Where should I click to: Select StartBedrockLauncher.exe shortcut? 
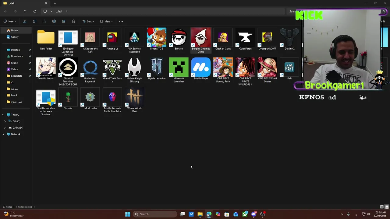46,102
